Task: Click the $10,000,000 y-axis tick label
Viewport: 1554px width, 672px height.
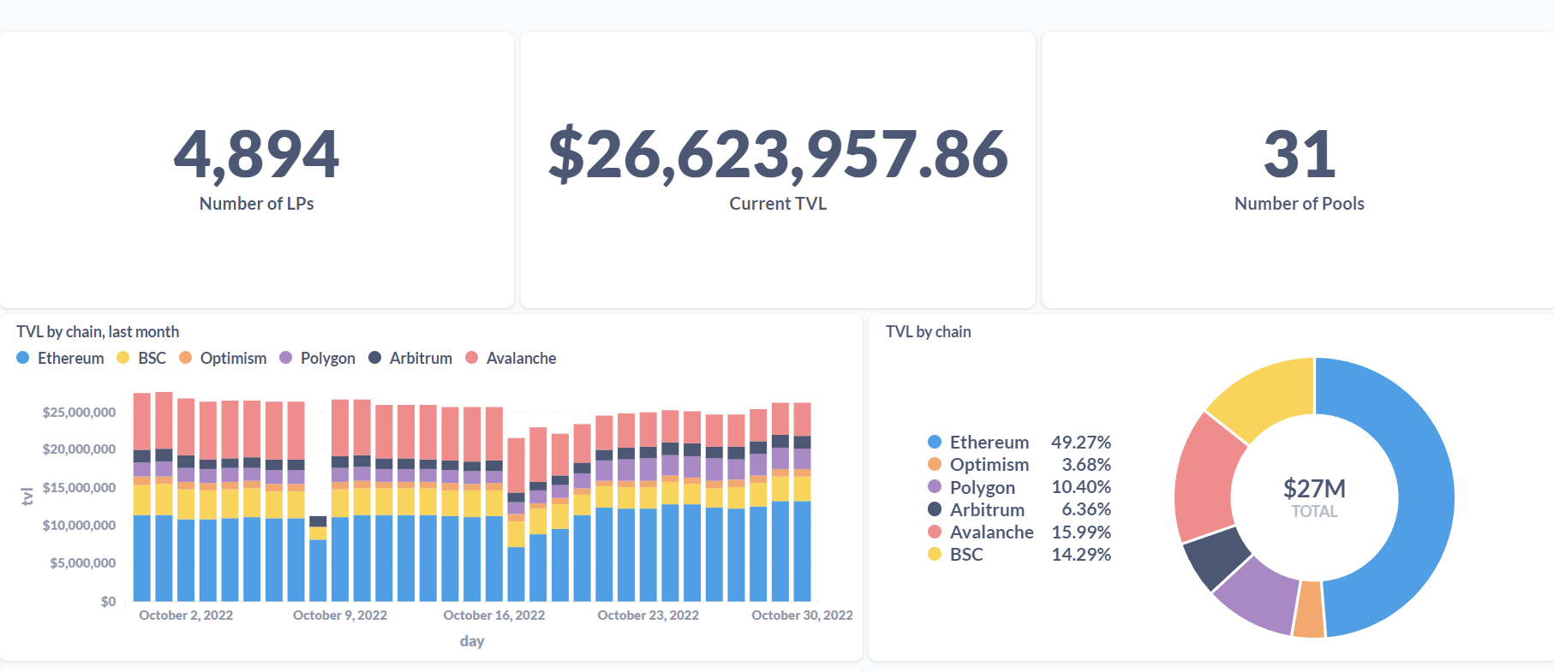Action: click(79, 526)
